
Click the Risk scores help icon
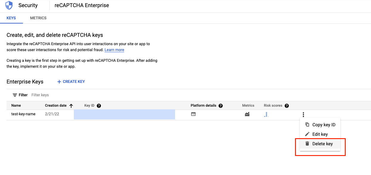286,105
